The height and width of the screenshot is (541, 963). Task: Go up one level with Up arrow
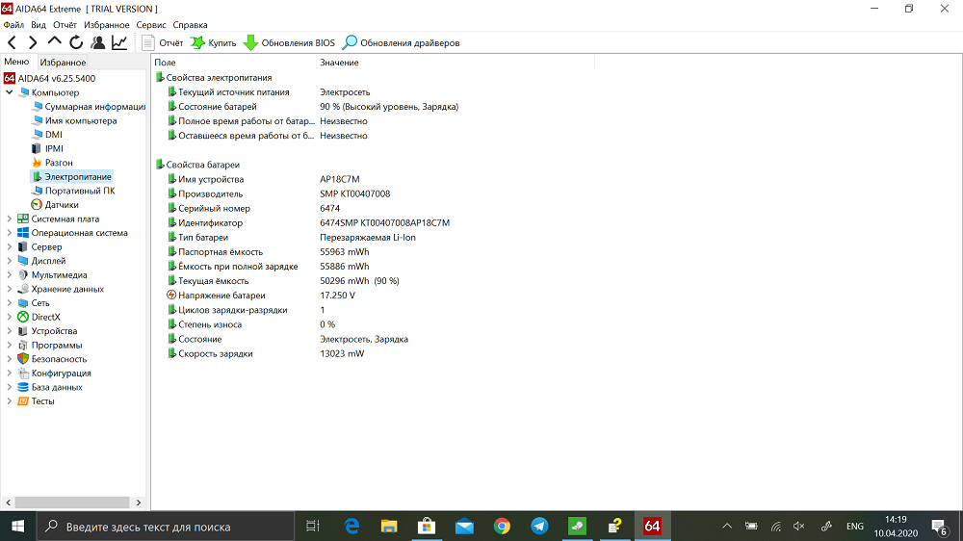55,43
